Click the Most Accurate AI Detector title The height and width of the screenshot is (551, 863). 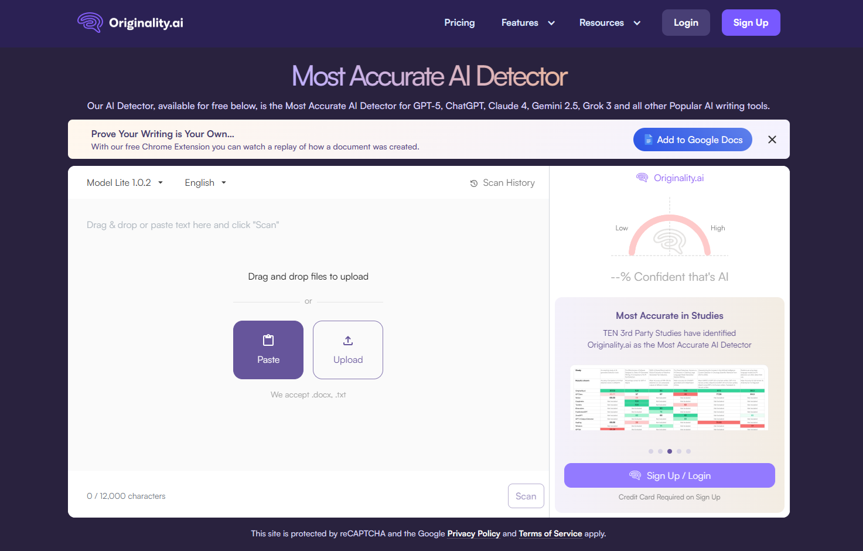coord(430,76)
